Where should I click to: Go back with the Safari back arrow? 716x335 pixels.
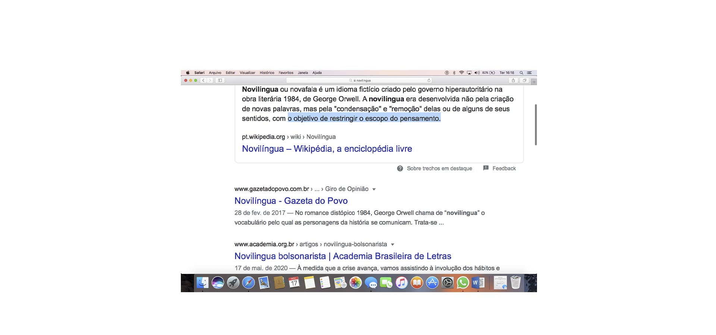click(203, 80)
